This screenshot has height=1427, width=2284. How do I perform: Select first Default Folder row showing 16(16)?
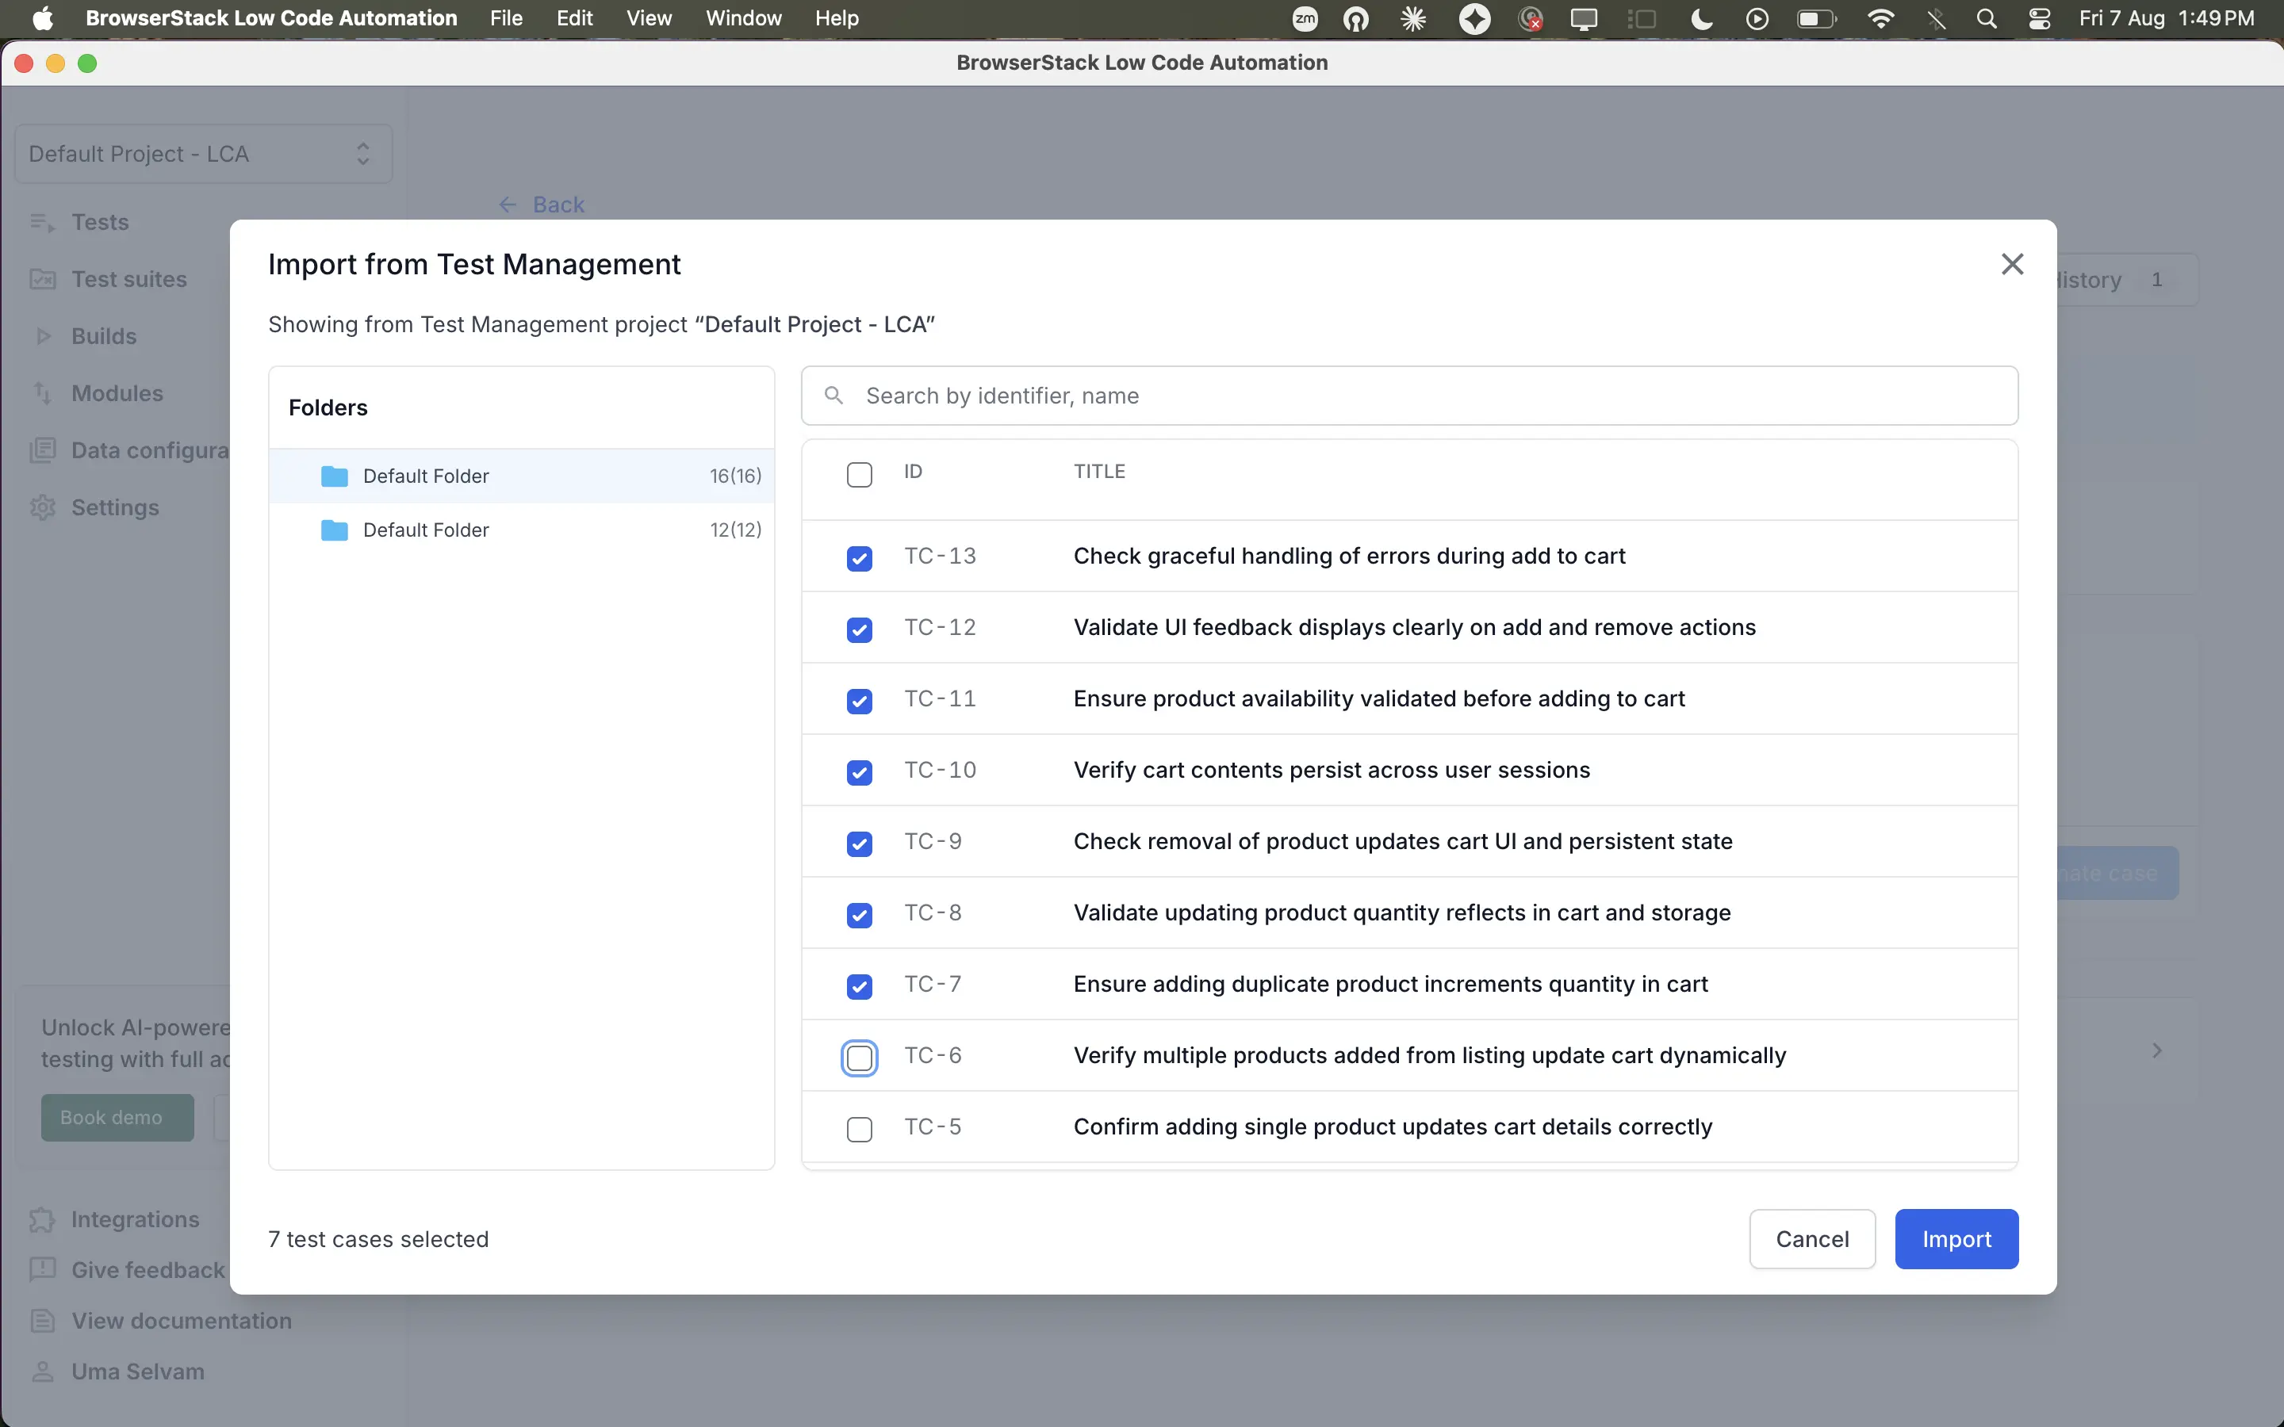pyautogui.click(x=522, y=476)
